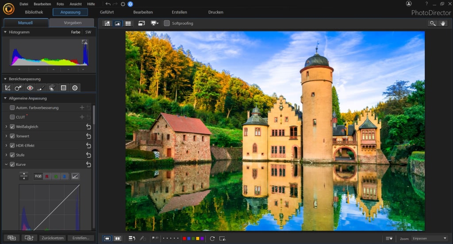Click the Zurücksetzen button
This screenshot has height=244, width=453.
pyautogui.click(x=52, y=238)
